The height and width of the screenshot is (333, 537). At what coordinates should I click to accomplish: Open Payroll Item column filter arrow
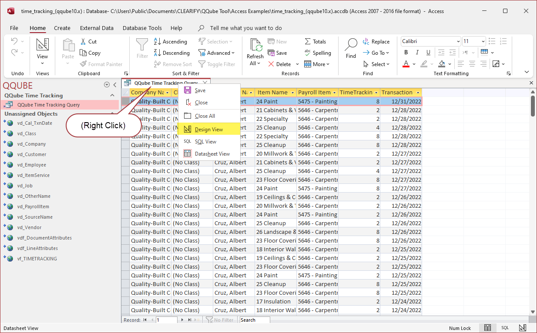pyautogui.click(x=334, y=93)
